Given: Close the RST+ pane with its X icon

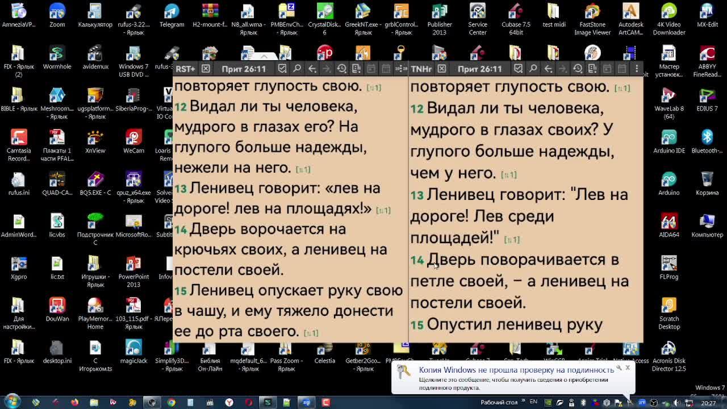Looking at the screenshot, I should pos(206,69).
